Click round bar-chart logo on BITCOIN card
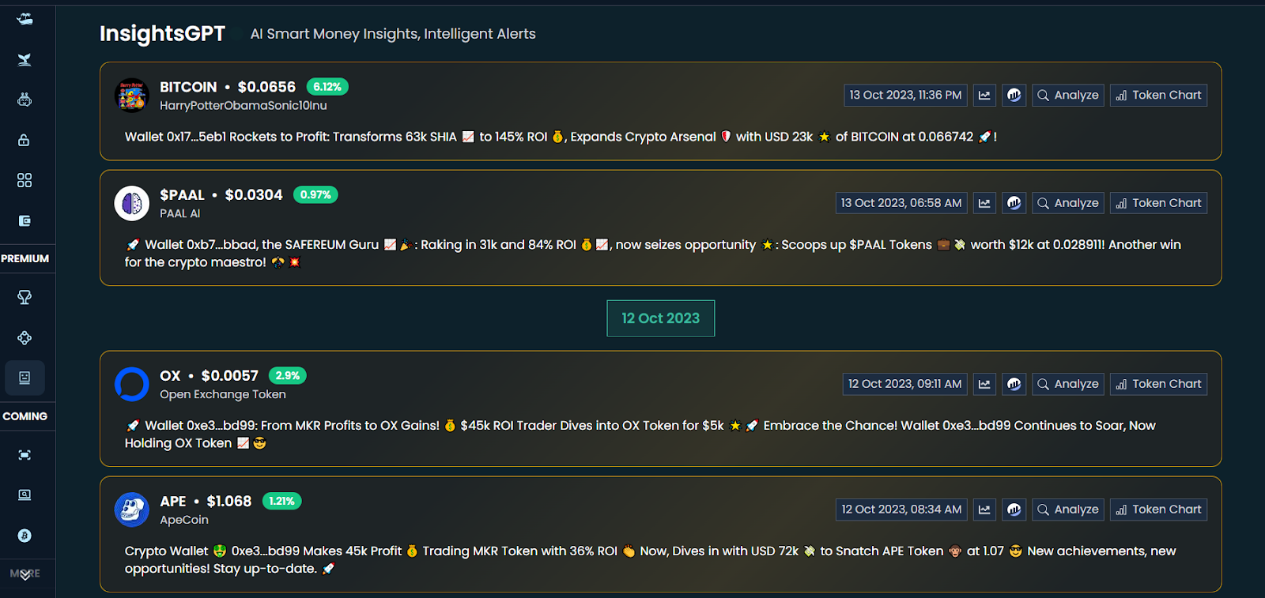 coord(1014,95)
